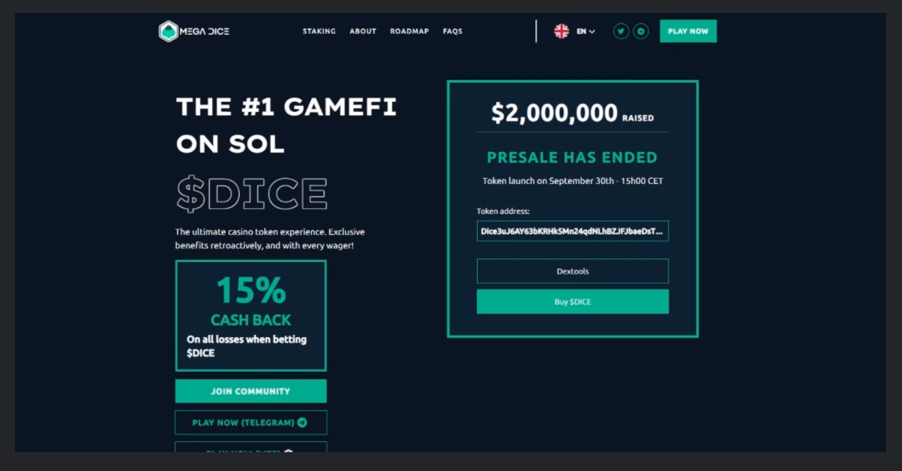Viewport: 902px width, 471px height.
Task: Click the Telegram icon inside the Play Now (Telegram) button
Action: pos(302,422)
